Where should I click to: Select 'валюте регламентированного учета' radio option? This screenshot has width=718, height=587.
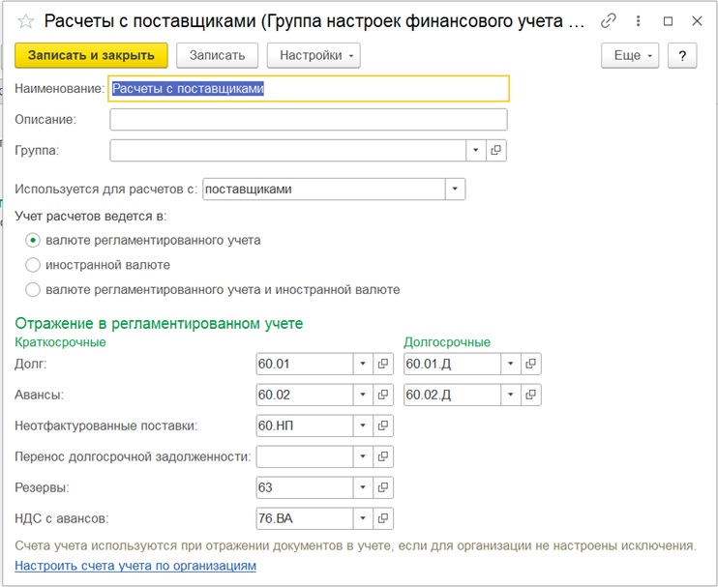pos(33,240)
